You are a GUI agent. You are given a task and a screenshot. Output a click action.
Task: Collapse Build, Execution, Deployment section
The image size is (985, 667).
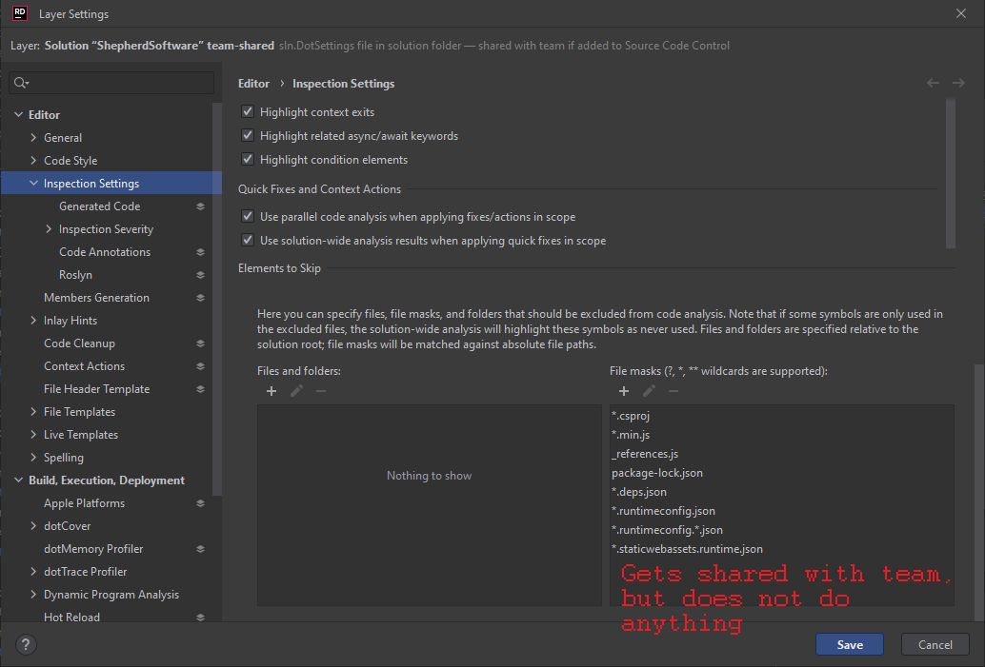(x=19, y=480)
